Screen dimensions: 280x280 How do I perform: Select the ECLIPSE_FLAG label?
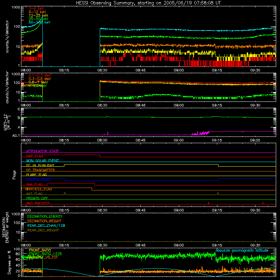[x=38, y=180]
